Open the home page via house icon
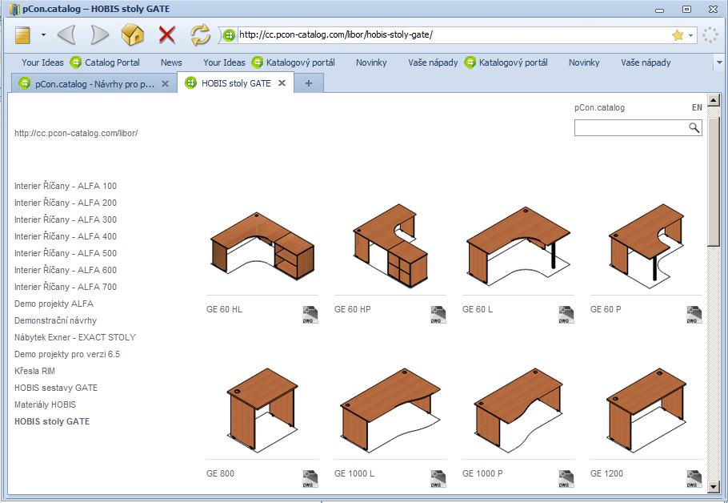The width and height of the screenshot is (728, 503). click(132, 35)
